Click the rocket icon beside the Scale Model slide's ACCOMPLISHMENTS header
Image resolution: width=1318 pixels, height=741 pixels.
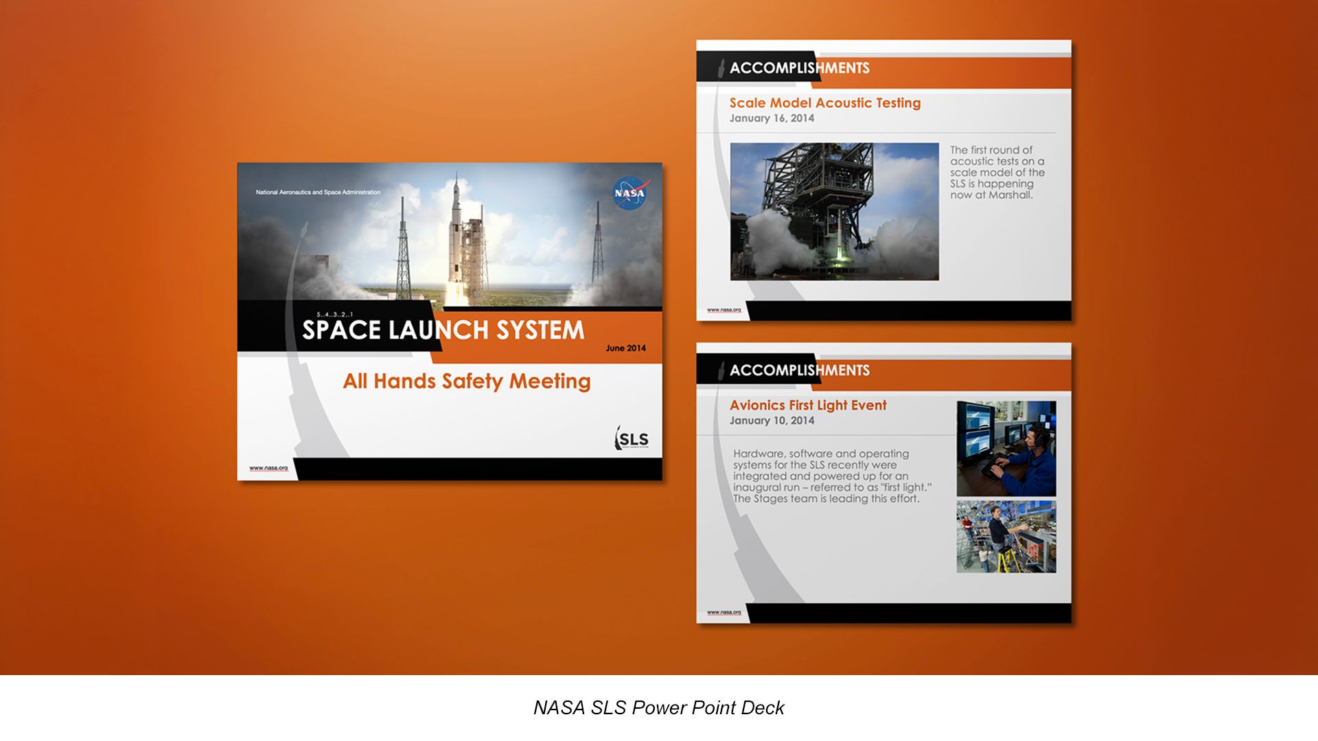pos(721,68)
